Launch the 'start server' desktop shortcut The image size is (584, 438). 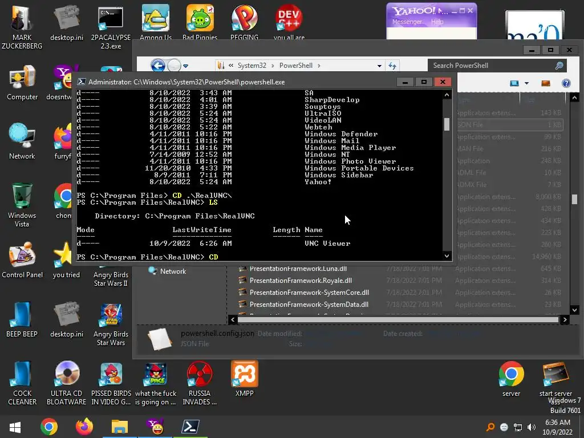pyautogui.click(x=555, y=379)
